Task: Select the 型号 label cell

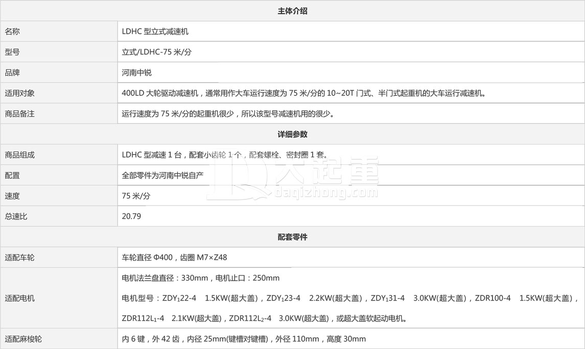Action: click(59, 52)
